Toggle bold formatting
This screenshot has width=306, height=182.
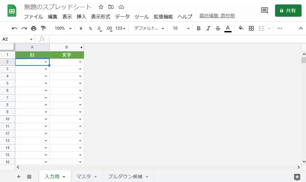pos(199,28)
